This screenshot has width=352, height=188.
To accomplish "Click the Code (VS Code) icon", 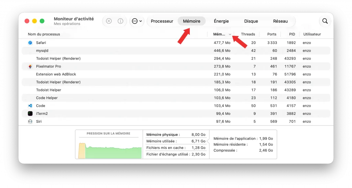I will [30, 106].
